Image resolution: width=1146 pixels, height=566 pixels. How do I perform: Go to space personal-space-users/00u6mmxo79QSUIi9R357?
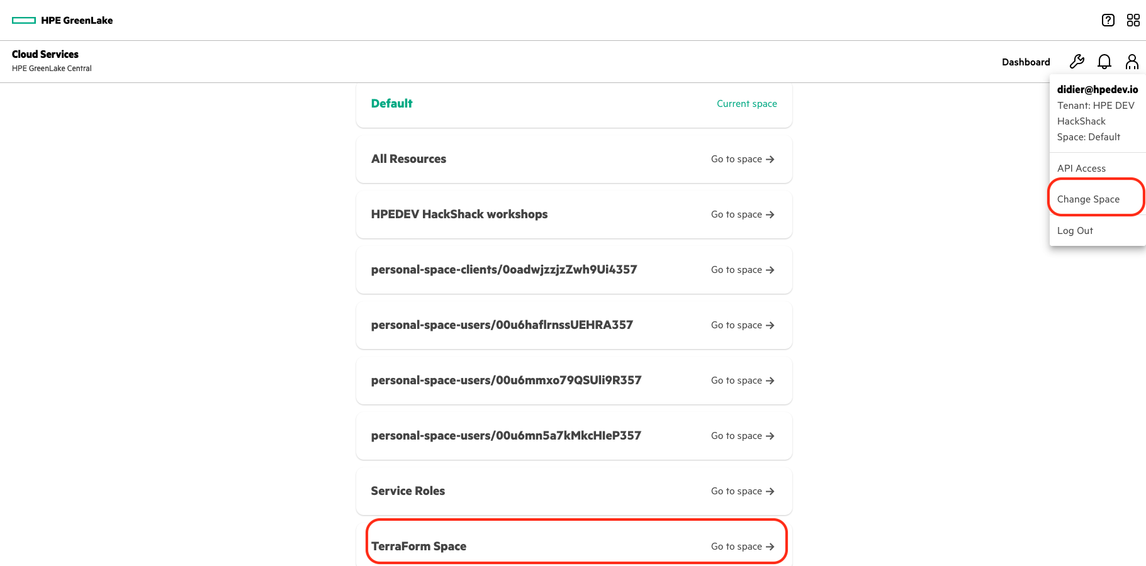[x=743, y=380]
